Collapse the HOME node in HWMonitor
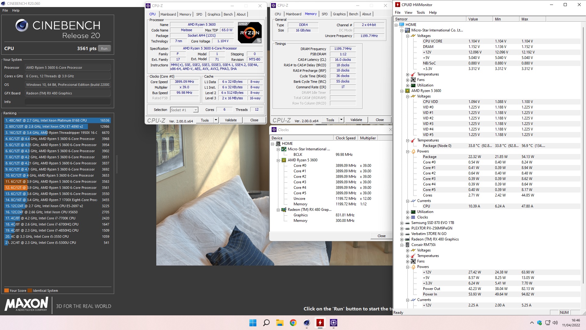The height and width of the screenshot is (330, 586). coord(396,25)
